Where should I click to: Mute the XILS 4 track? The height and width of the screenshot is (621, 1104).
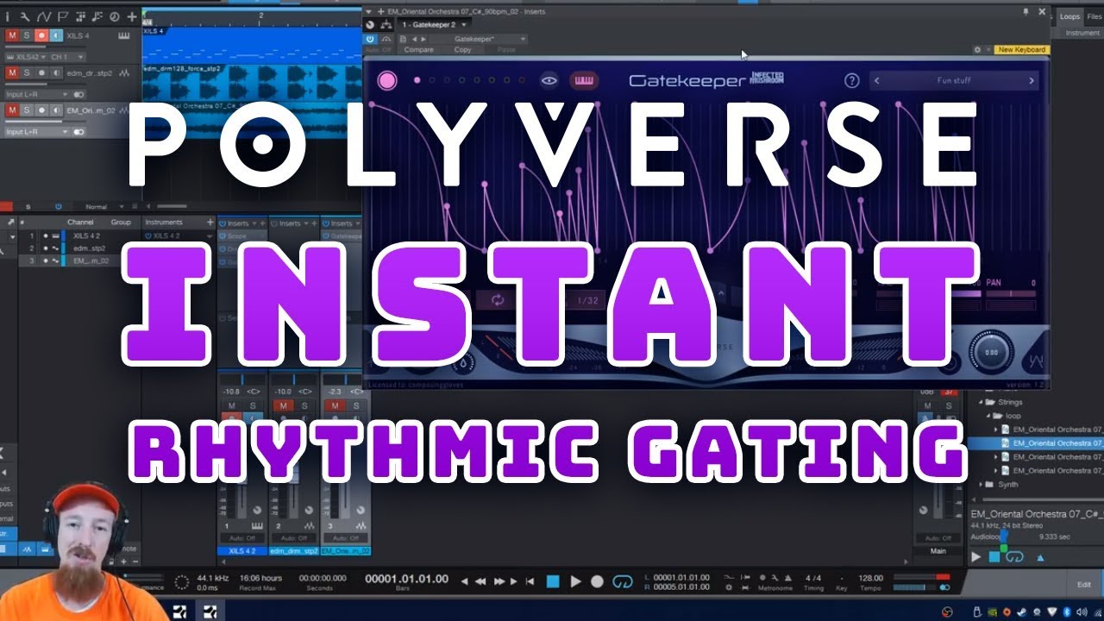pyautogui.click(x=12, y=35)
